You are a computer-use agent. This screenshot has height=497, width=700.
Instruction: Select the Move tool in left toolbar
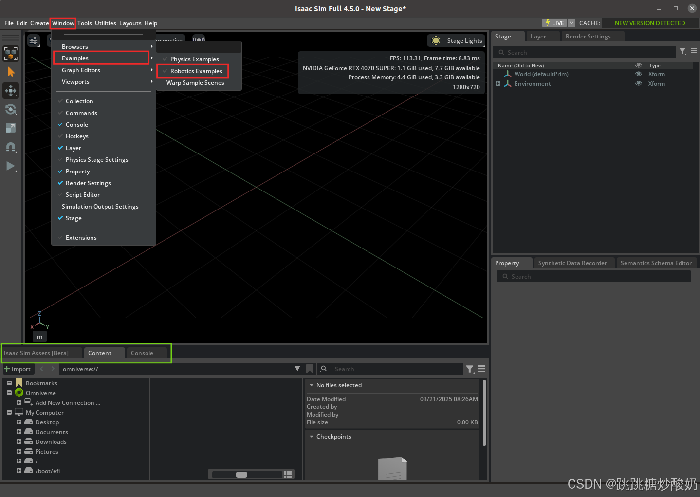[x=11, y=91]
